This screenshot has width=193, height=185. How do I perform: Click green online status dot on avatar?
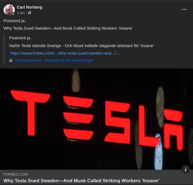(x=13, y=14)
